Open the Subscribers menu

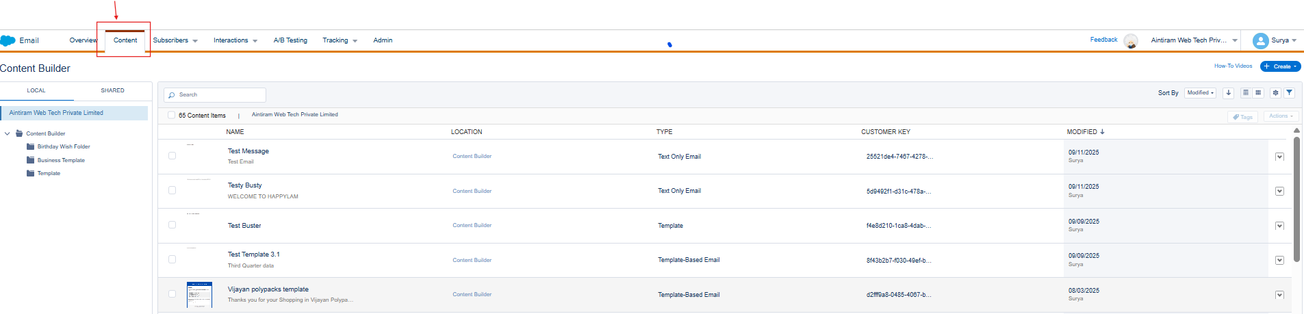tap(175, 40)
